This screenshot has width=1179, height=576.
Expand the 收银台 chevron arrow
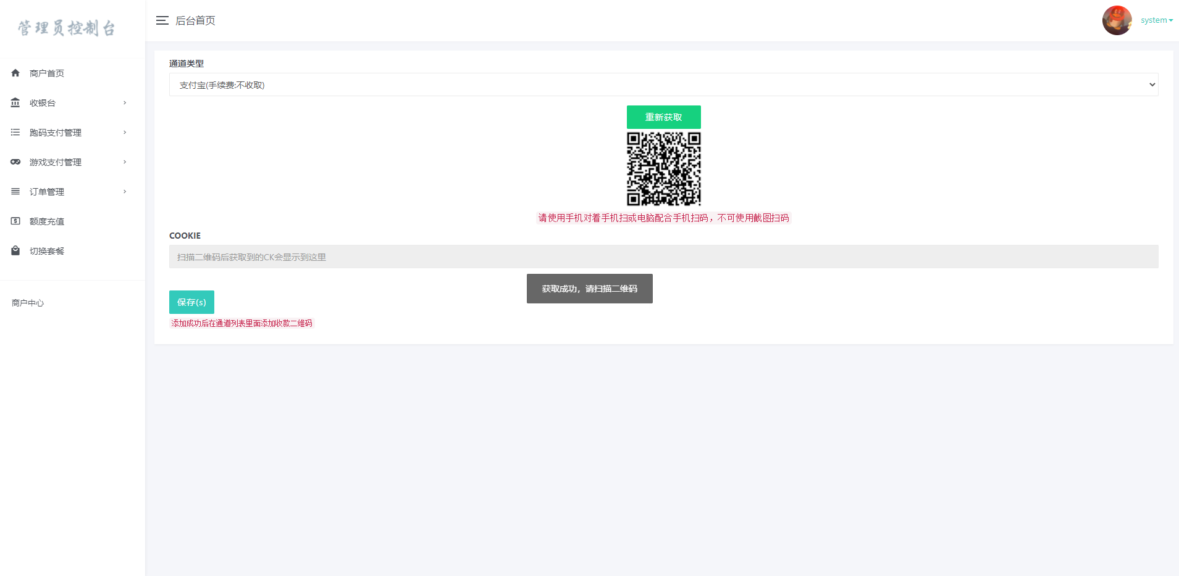pyautogui.click(x=125, y=102)
